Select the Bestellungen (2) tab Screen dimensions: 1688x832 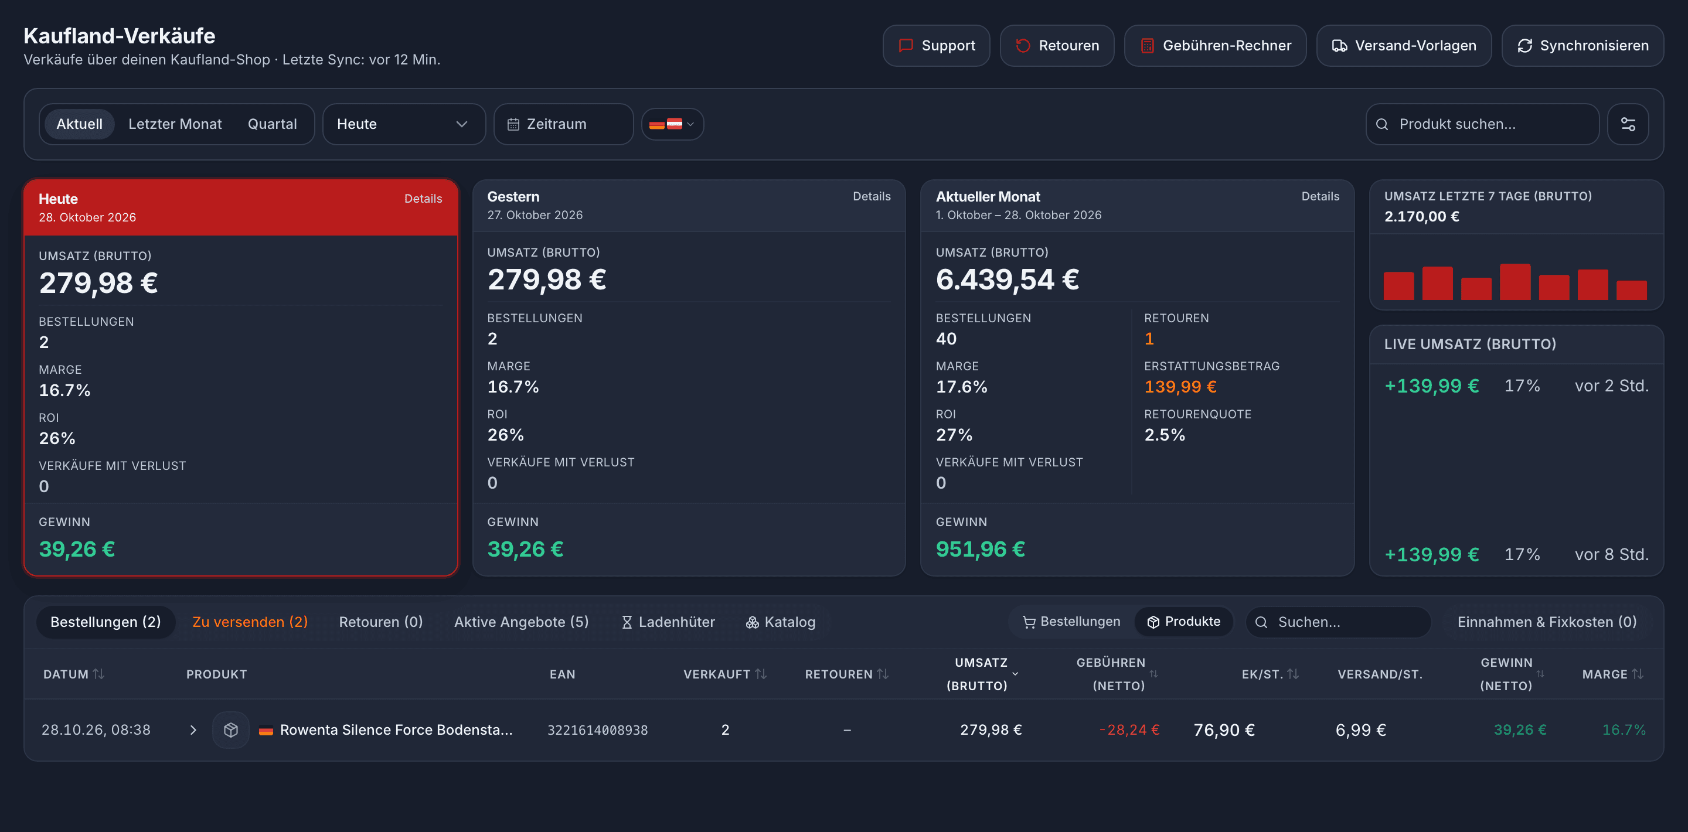pyautogui.click(x=105, y=622)
